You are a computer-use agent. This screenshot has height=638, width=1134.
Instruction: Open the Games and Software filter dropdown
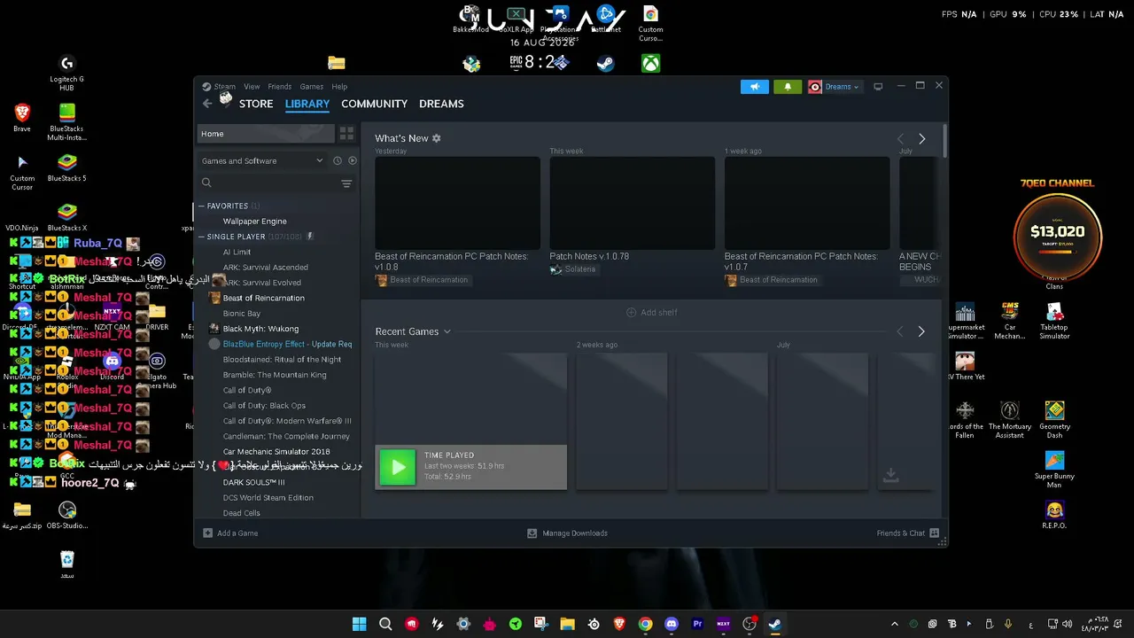(x=261, y=160)
